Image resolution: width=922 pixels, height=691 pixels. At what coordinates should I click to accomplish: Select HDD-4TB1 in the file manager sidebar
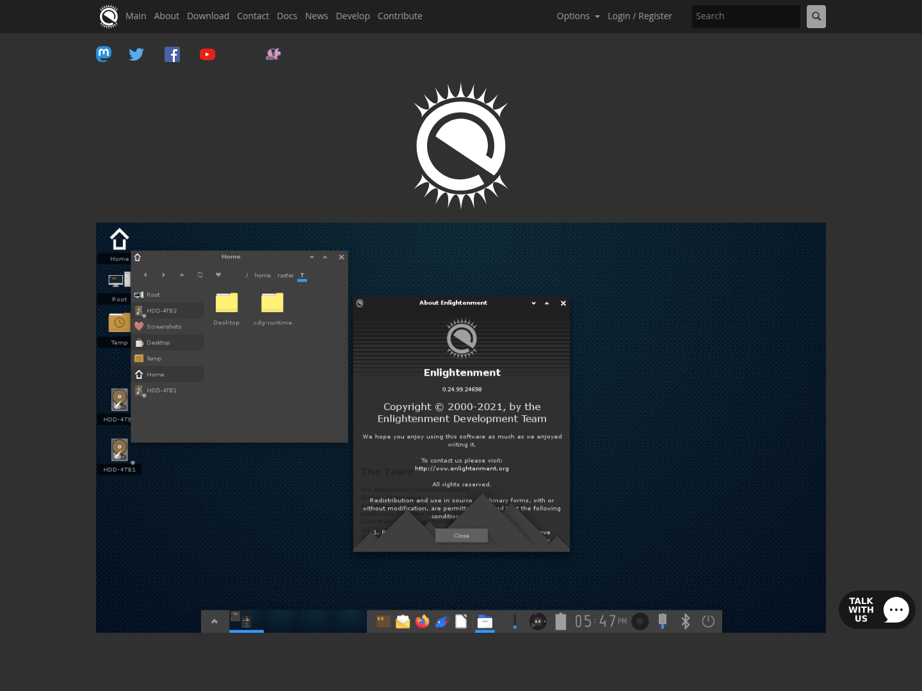pyautogui.click(x=168, y=390)
